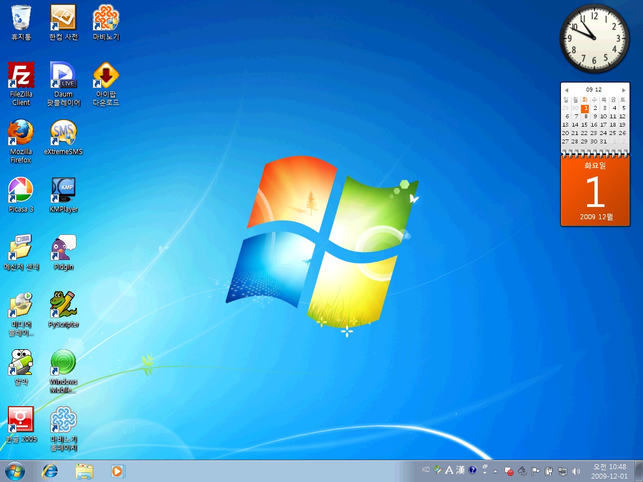This screenshot has width=643, height=482.
Task: Select the 한컴 사전 dictionary shortcut
Action: (63, 23)
